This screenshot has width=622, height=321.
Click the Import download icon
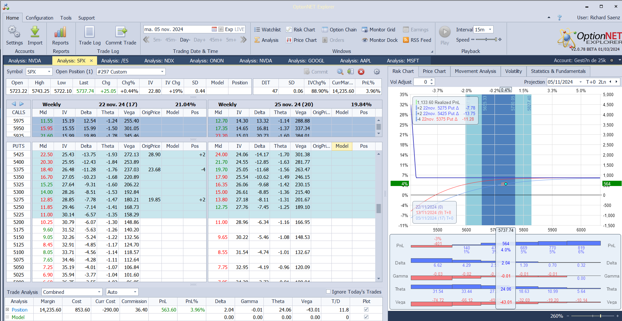(35, 32)
